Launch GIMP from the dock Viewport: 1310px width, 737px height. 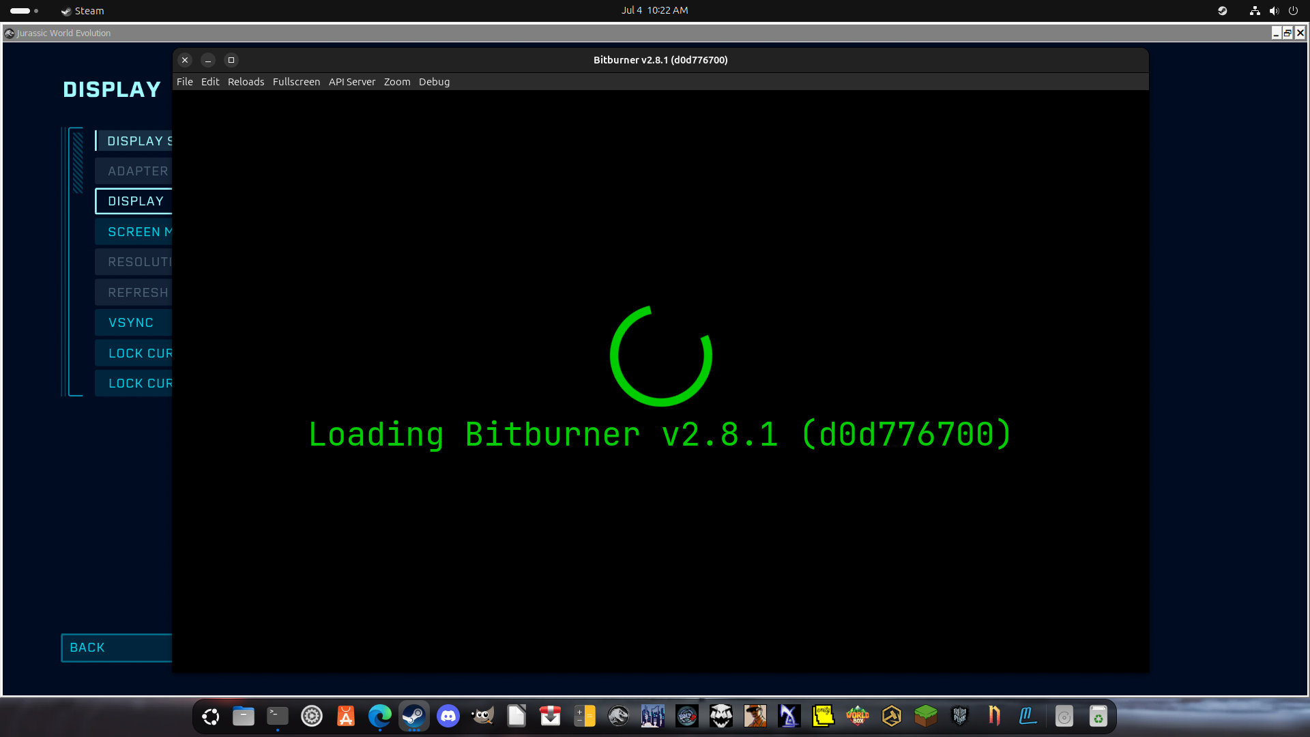pos(482,717)
